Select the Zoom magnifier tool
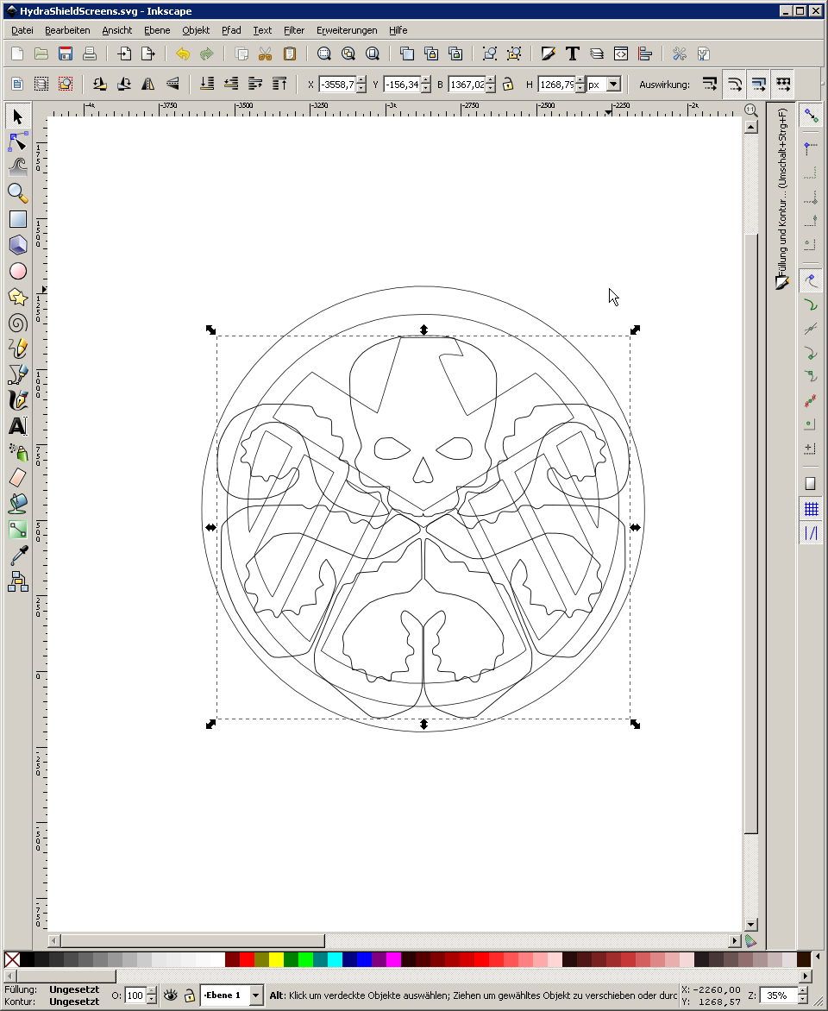The width and height of the screenshot is (828, 1011). pyautogui.click(x=17, y=192)
